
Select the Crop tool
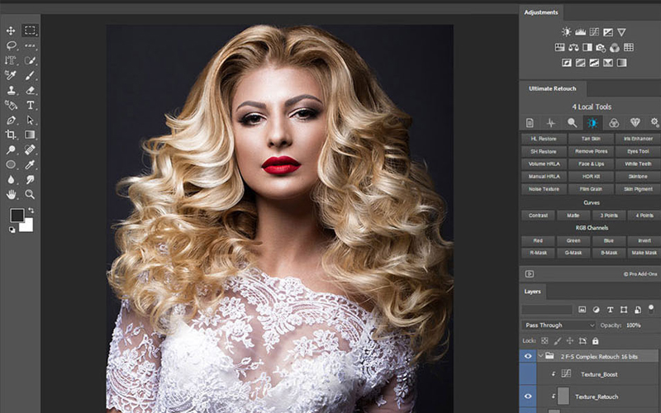click(11, 135)
